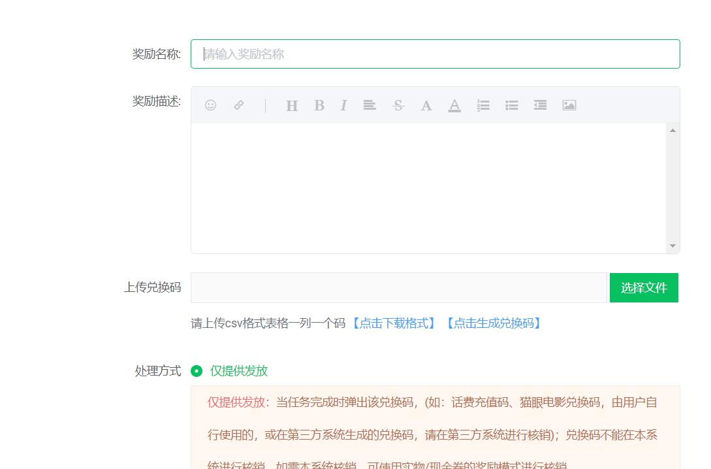Select the 仅提供发放 radio option
Image resolution: width=711 pixels, height=469 pixels.
[197, 371]
